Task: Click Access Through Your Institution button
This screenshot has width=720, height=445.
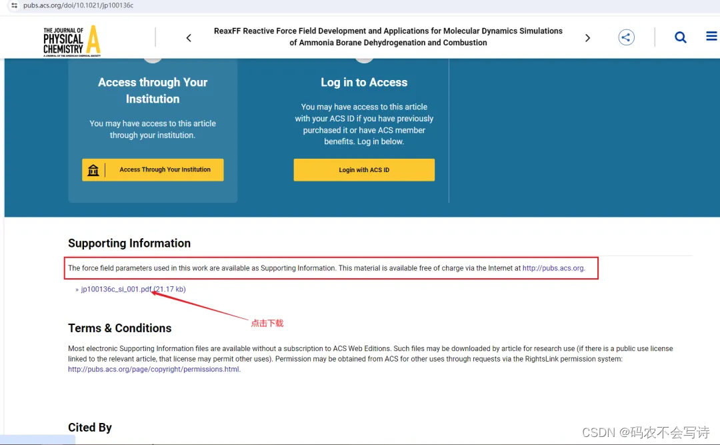Action: tap(153, 169)
